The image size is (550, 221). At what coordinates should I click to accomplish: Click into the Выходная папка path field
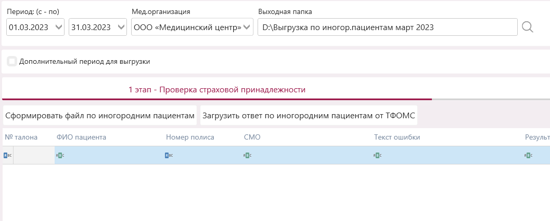pos(387,27)
